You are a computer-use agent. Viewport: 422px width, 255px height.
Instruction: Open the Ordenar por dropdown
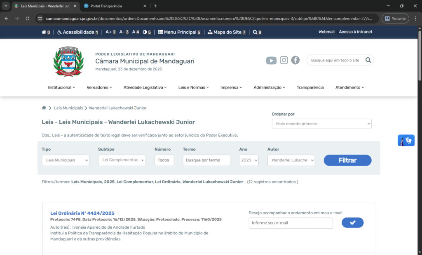tap(321, 124)
